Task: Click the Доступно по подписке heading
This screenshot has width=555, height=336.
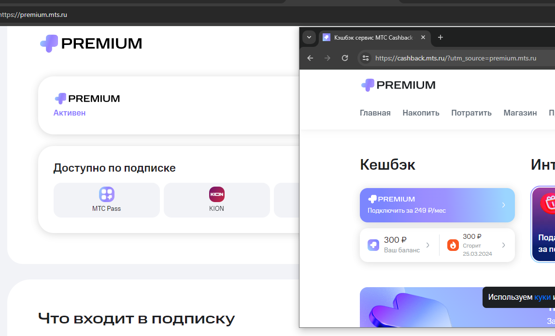Action: click(114, 168)
